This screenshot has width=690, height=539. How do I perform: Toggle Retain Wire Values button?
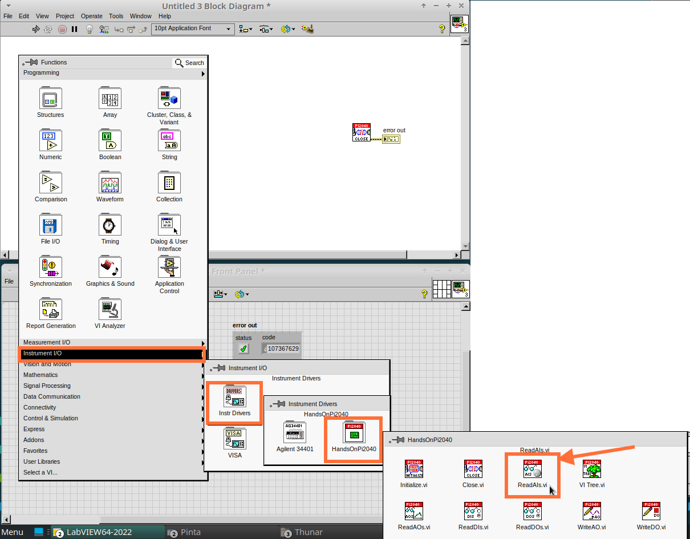[104, 29]
